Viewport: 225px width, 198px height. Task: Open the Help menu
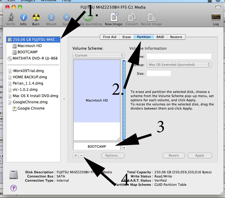(x=66, y=1)
